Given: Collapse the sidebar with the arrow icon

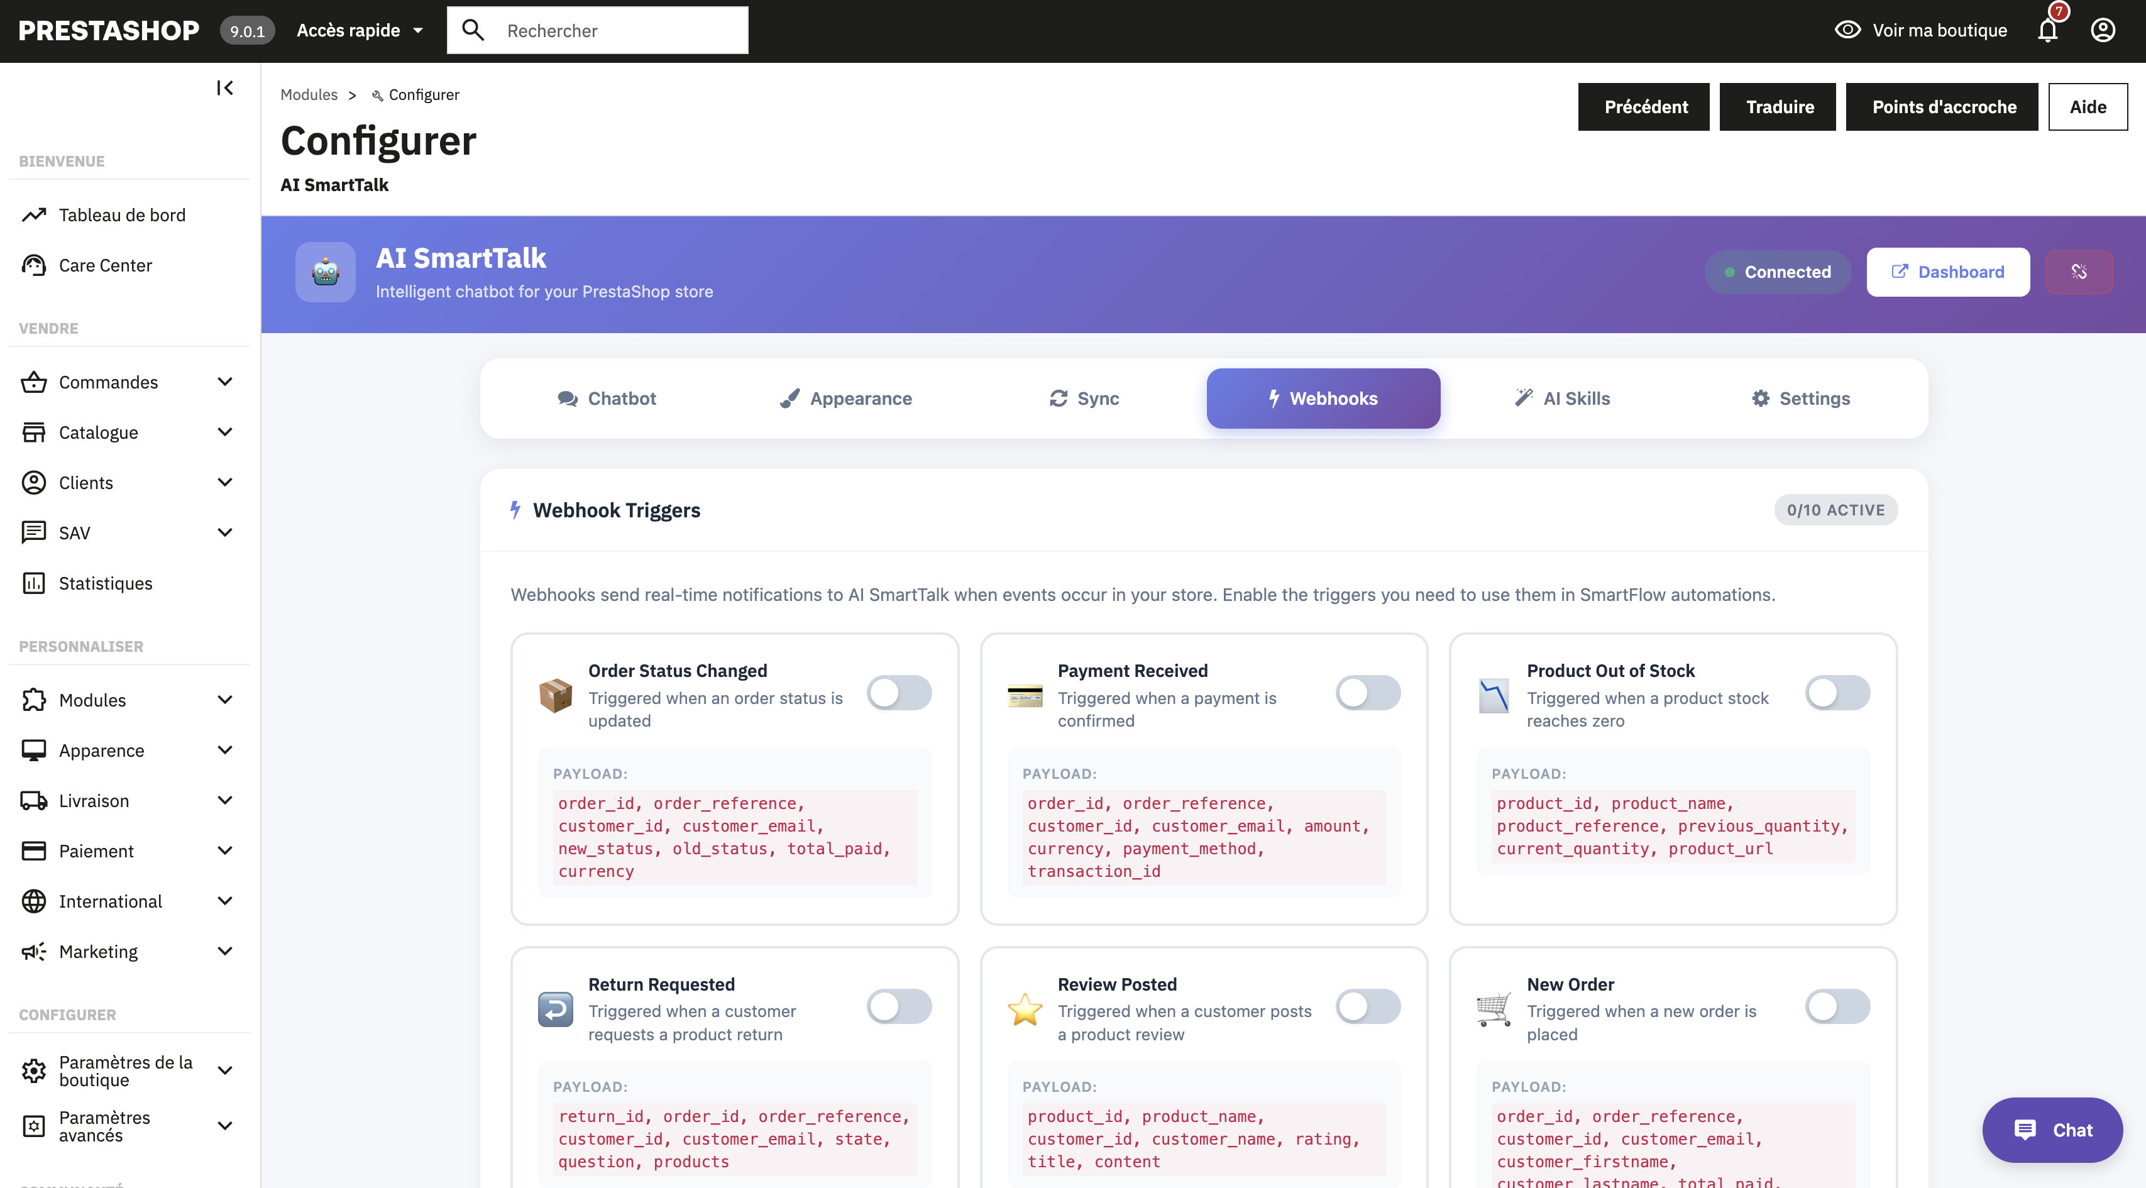Looking at the screenshot, I should pyautogui.click(x=223, y=87).
